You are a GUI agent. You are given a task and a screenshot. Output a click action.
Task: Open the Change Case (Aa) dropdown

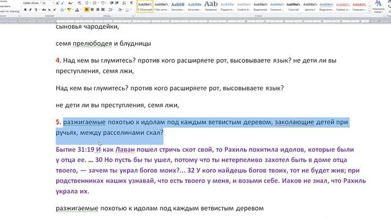(x=71, y=3)
